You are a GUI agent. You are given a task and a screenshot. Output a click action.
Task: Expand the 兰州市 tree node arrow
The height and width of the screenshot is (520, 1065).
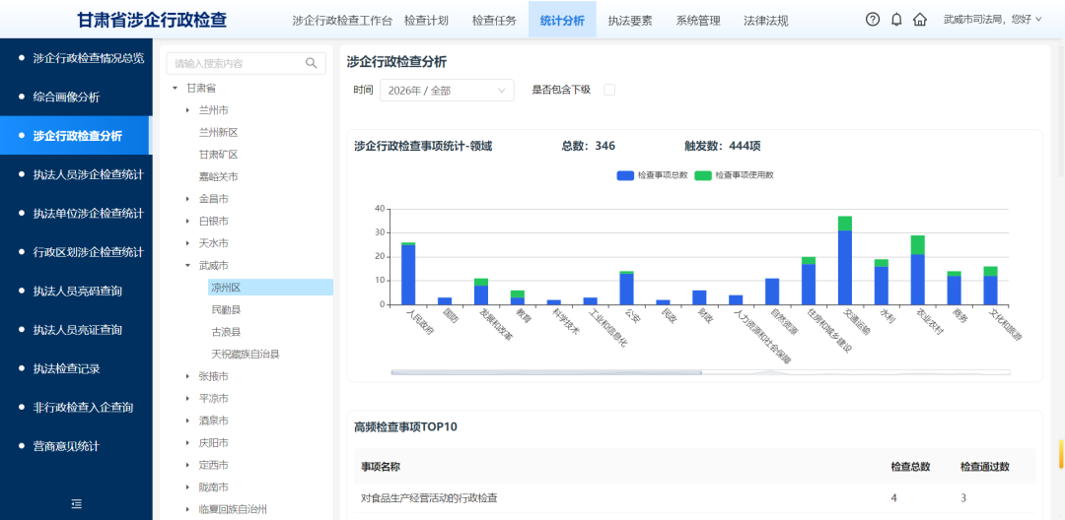coord(187,110)
